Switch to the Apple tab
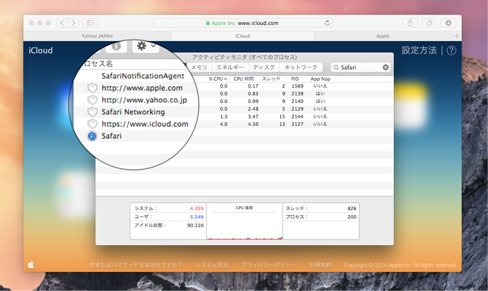 tap(383, 36)
